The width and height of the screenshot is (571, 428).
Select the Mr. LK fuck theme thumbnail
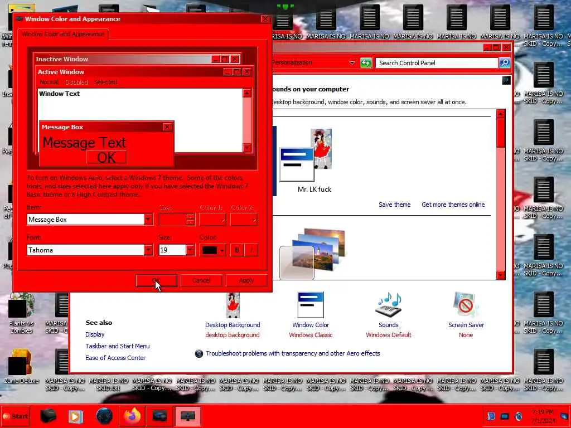(306, 155)
